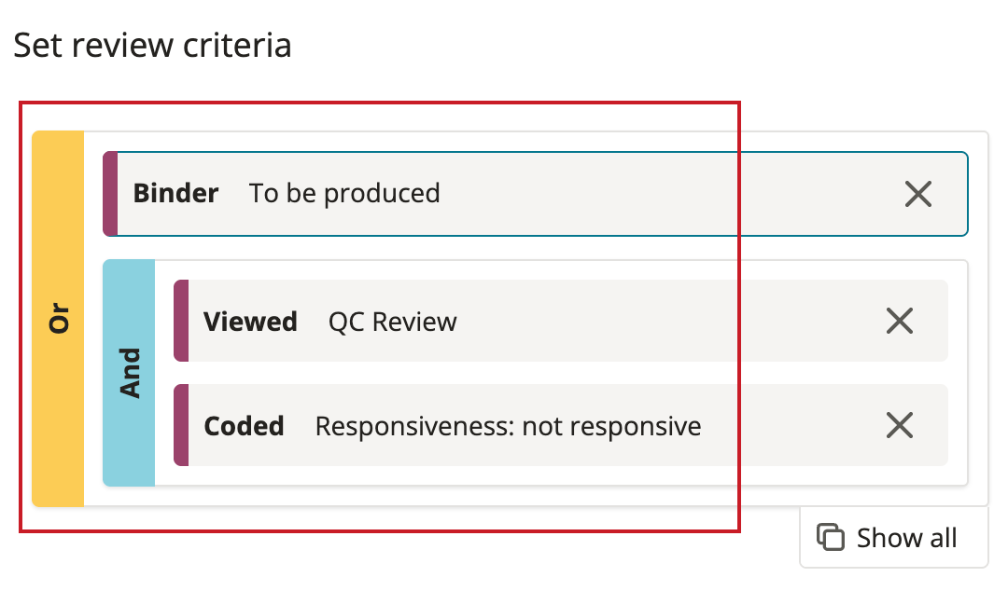Select the Viewed criterion row
Viewport: 1008px width, 591px height.
click(561, 321)
